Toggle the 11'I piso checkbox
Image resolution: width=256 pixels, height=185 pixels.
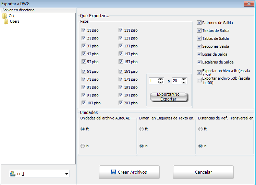121,30
